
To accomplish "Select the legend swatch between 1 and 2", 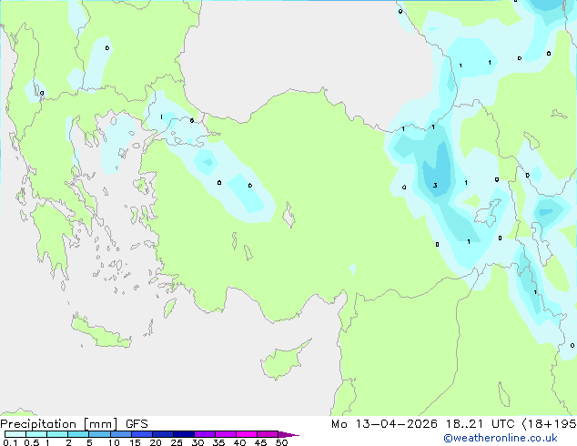I will [x=57, y=434].
